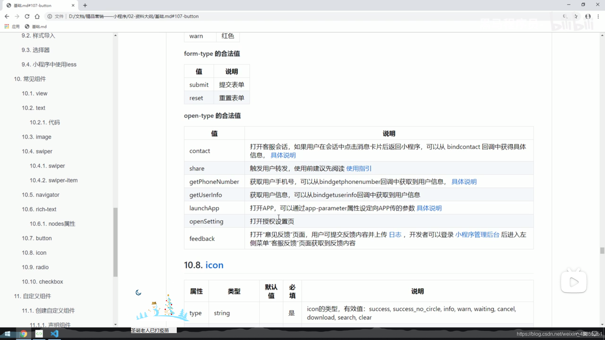Viewport: 605px width, 340px height.
Task: Open subsection 10.4.2. swiper-item
Action: coord(54,180)
